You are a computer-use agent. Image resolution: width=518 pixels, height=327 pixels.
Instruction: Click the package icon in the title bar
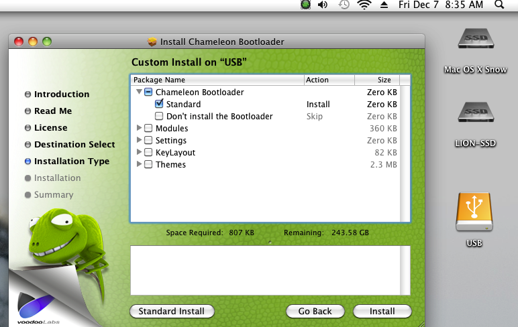[x=152, y=42]
